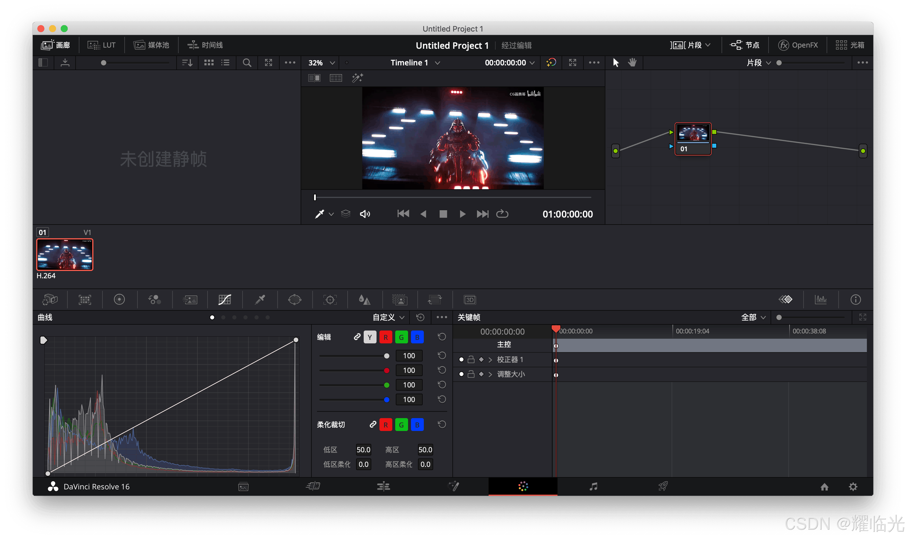The height and width of the screenshot is (539, 906).
Task: Toggle the curve edit channel link
Action: point(357,337)
